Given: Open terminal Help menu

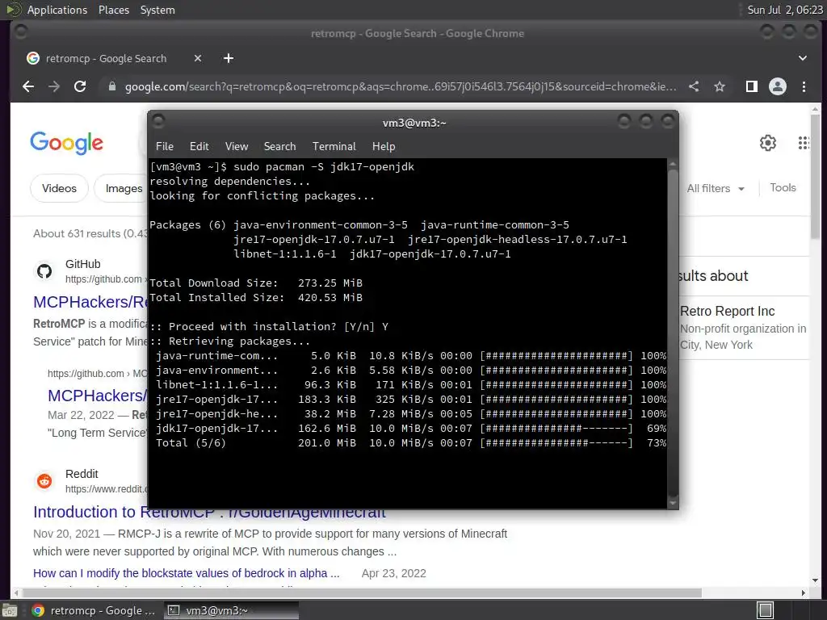Looking at the screenshot, I should pos(384,146).
